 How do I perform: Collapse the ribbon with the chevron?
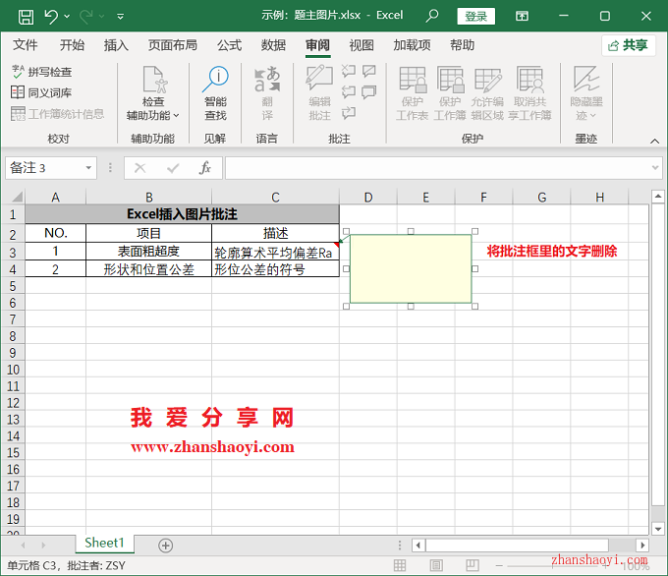pyautogui.click(x=654, y=141)
